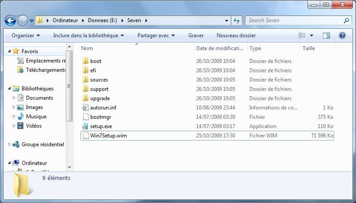356x203 pixels.
Task: Click the file name autorun.inf
Action: coord(103,108)
